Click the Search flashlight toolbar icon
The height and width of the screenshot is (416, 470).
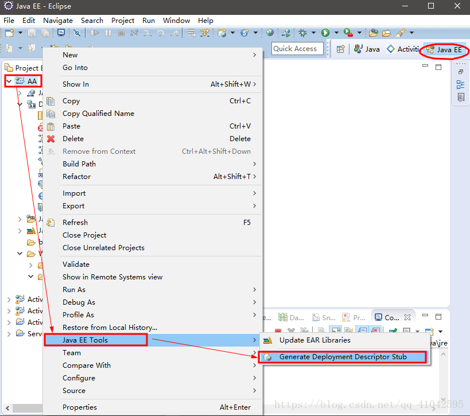pos(401,33)
